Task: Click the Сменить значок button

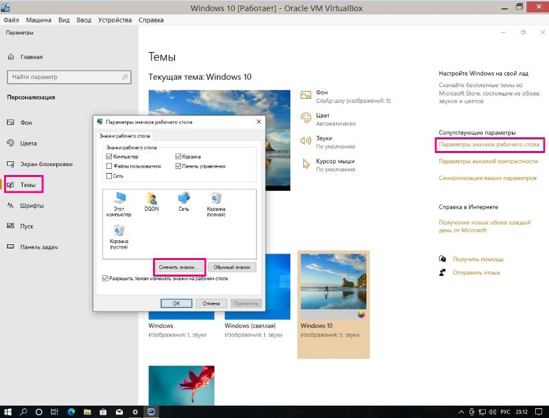Action: 178,267
